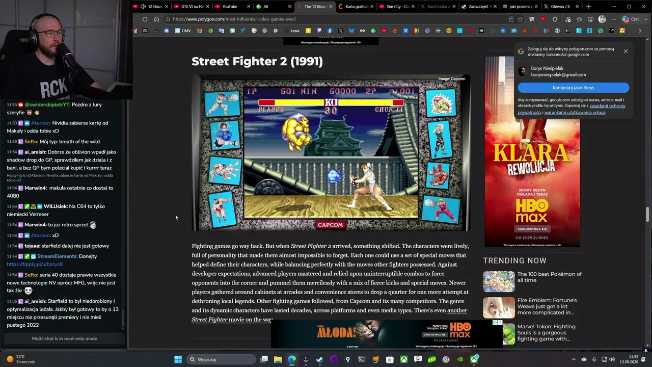Screen dimensions: 652x367
Task: Open the Fire Emblem article thumbnail
Action: [499, 308]
